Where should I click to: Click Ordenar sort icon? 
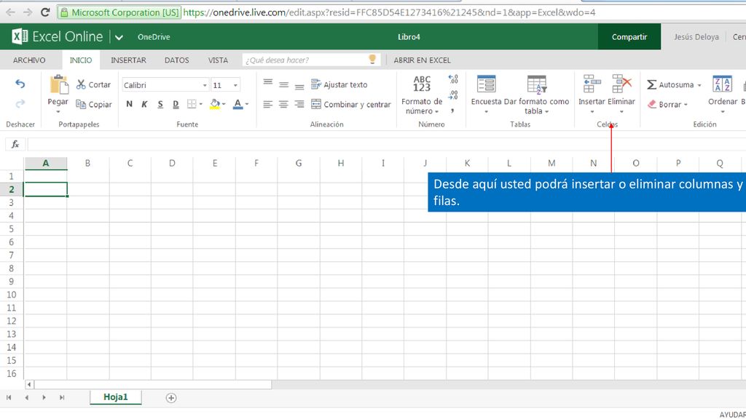click(722, 84)
